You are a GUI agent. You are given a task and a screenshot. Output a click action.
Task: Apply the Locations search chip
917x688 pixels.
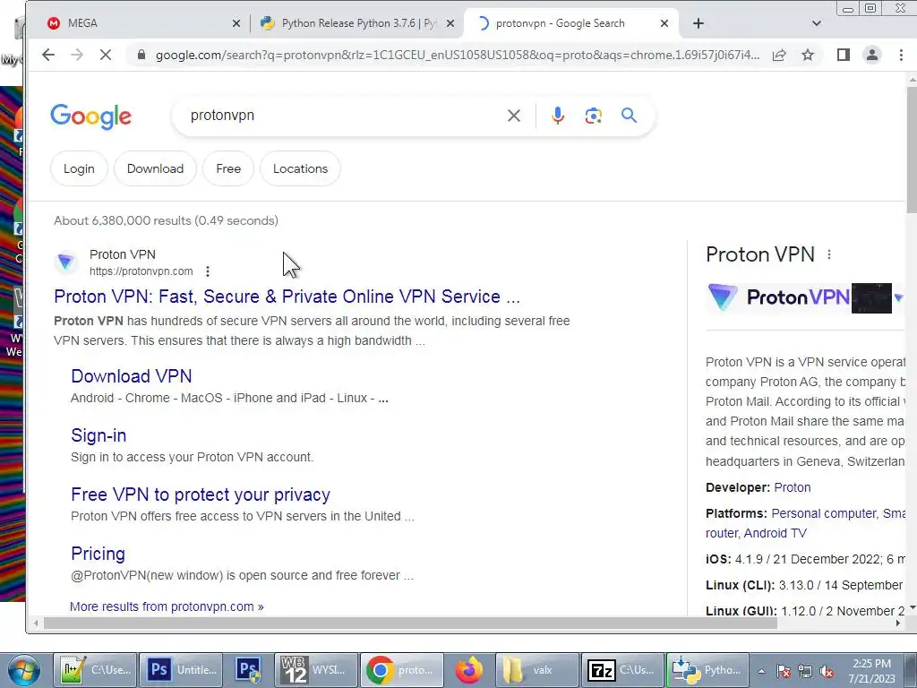click(300, 168)
